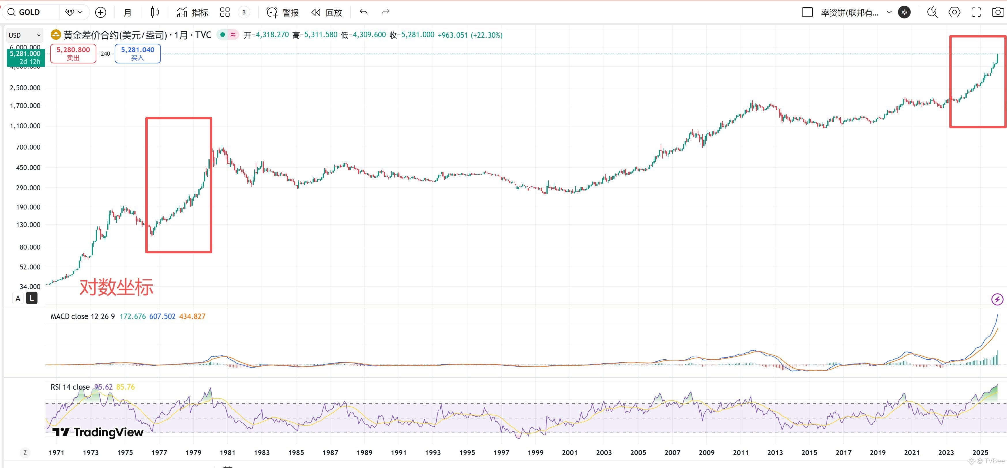
Task: Toggle auto scale A button
Action: point(18,299)
